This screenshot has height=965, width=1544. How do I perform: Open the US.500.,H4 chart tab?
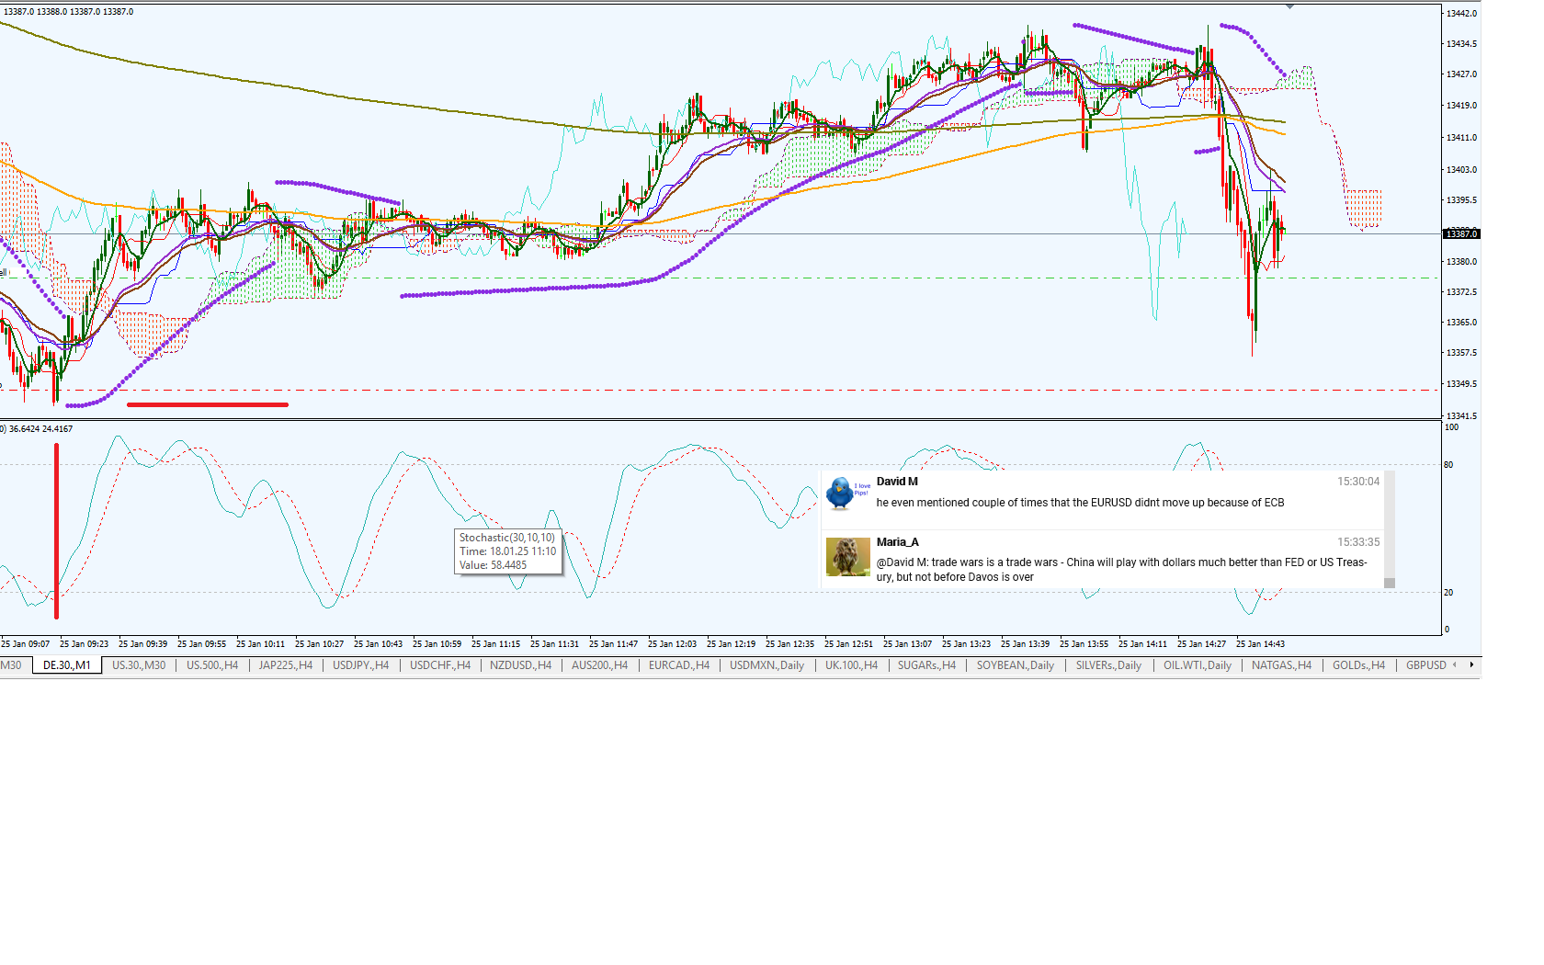point(212,665)
